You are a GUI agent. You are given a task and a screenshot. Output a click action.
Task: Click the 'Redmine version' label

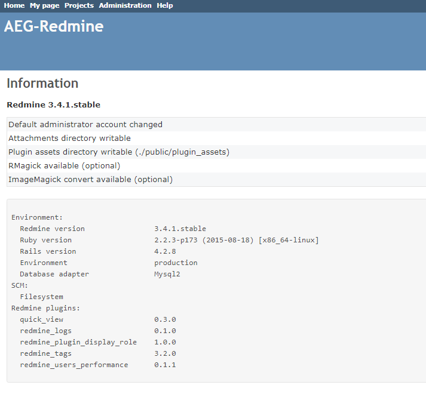[52, 229]
